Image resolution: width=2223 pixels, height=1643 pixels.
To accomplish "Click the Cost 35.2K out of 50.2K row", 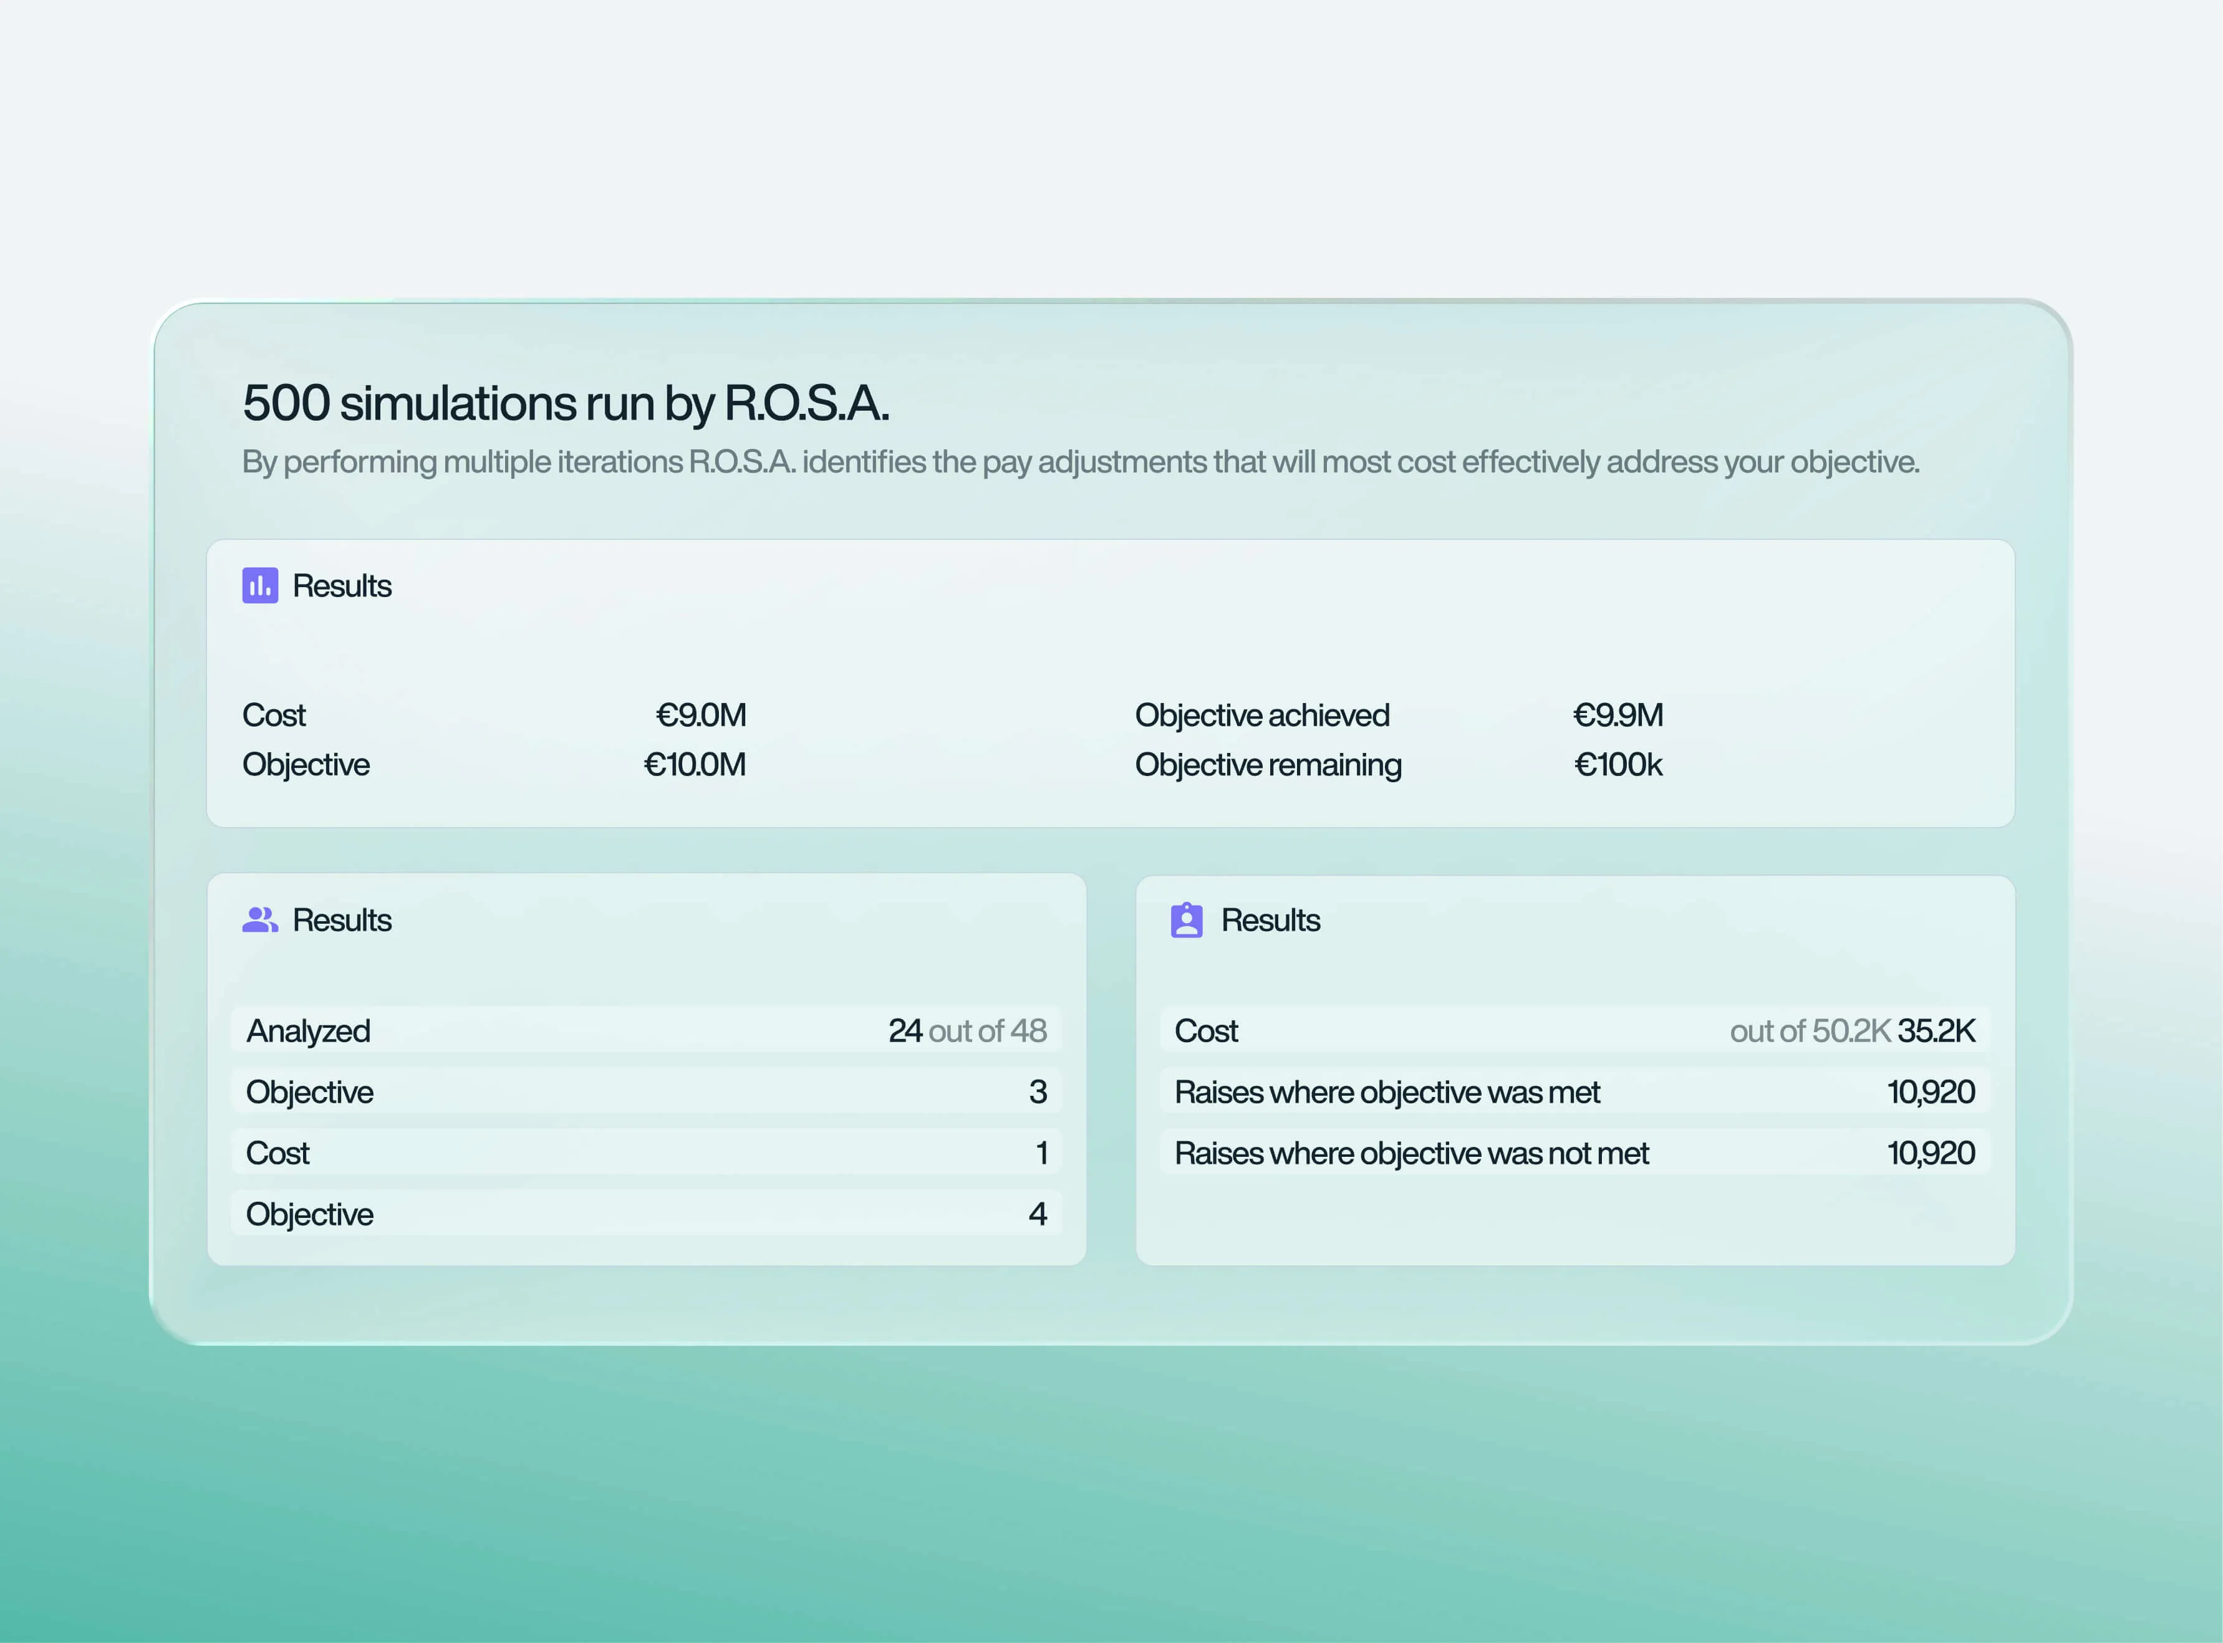I will tap(1574, 1030).
